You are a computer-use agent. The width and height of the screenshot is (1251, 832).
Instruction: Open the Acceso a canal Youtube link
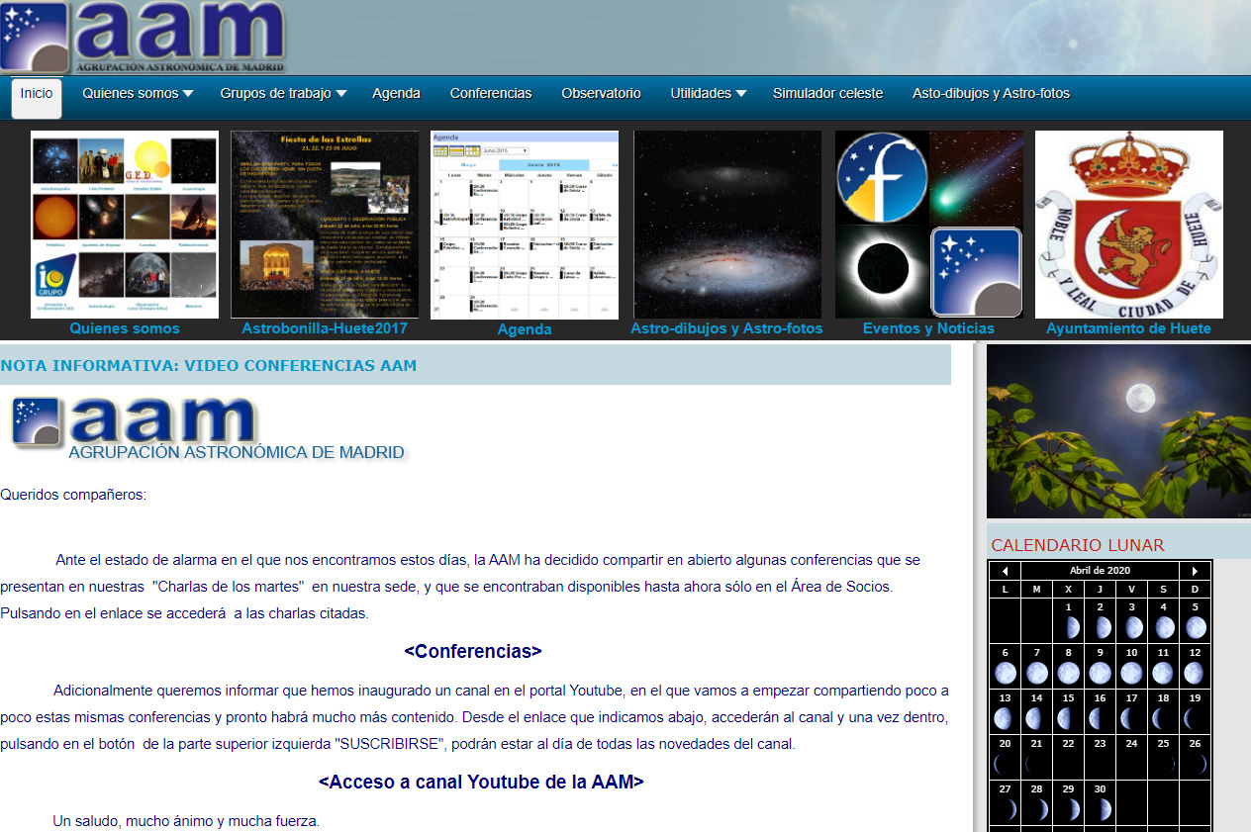coord(481,782)
